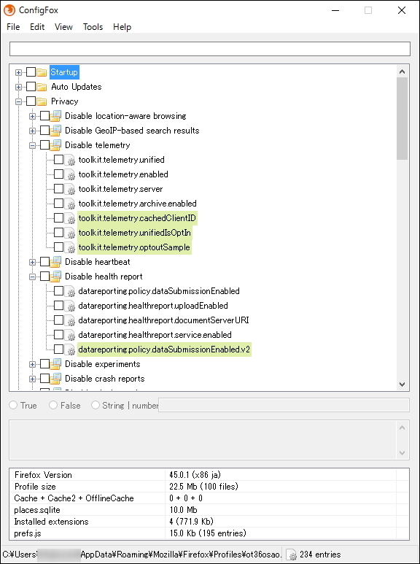Click the Disable GeoIP-based search results group icon
420x564 pixels.
[55, 131]
